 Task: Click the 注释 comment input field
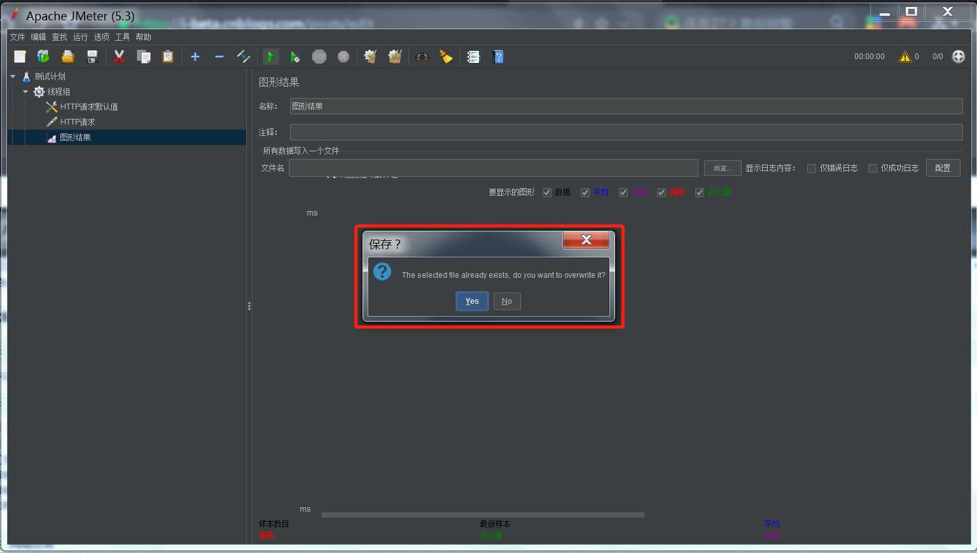coord(626,132)
